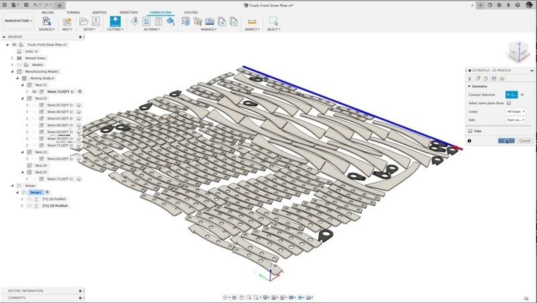Open the Cutting tool in the toolbar
This screenshot has height=303, width=537.
pyautogui.click(x=115, y=21)
